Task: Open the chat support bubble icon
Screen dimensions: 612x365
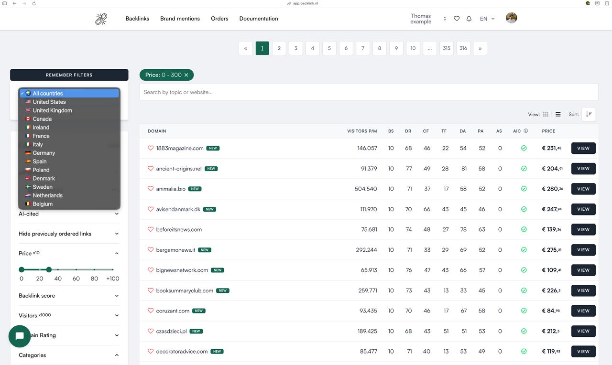Action: point(20,336)
